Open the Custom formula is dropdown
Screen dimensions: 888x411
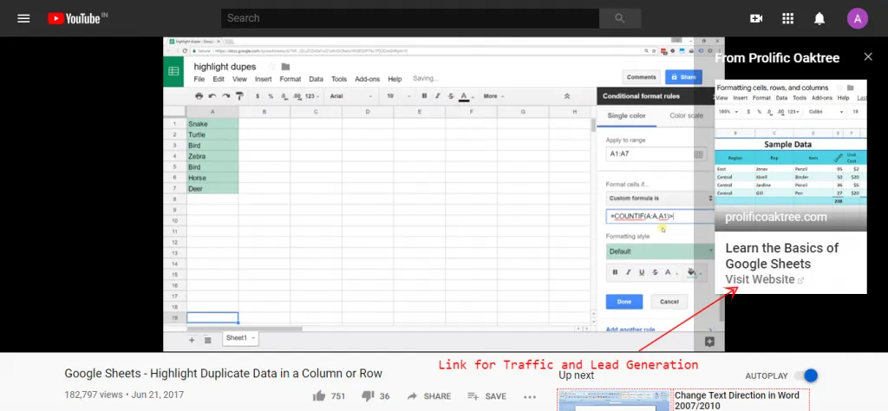pos(660,199)
